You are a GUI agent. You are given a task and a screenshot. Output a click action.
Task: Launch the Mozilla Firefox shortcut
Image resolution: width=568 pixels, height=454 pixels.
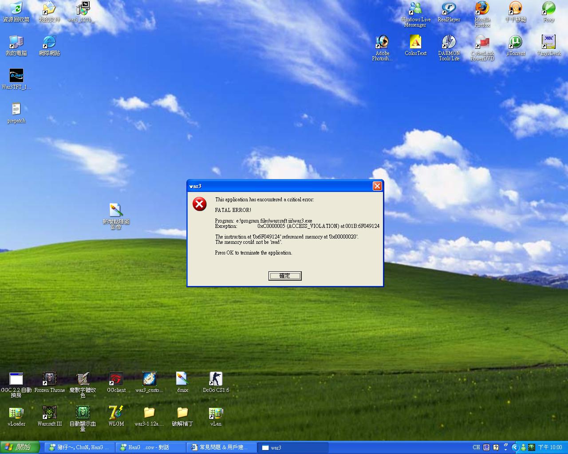click(482, 14)
